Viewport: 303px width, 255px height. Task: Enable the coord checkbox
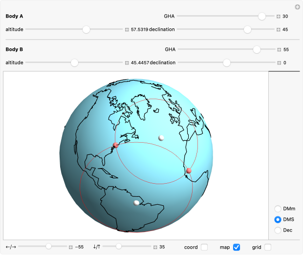(x=204, y=247)
